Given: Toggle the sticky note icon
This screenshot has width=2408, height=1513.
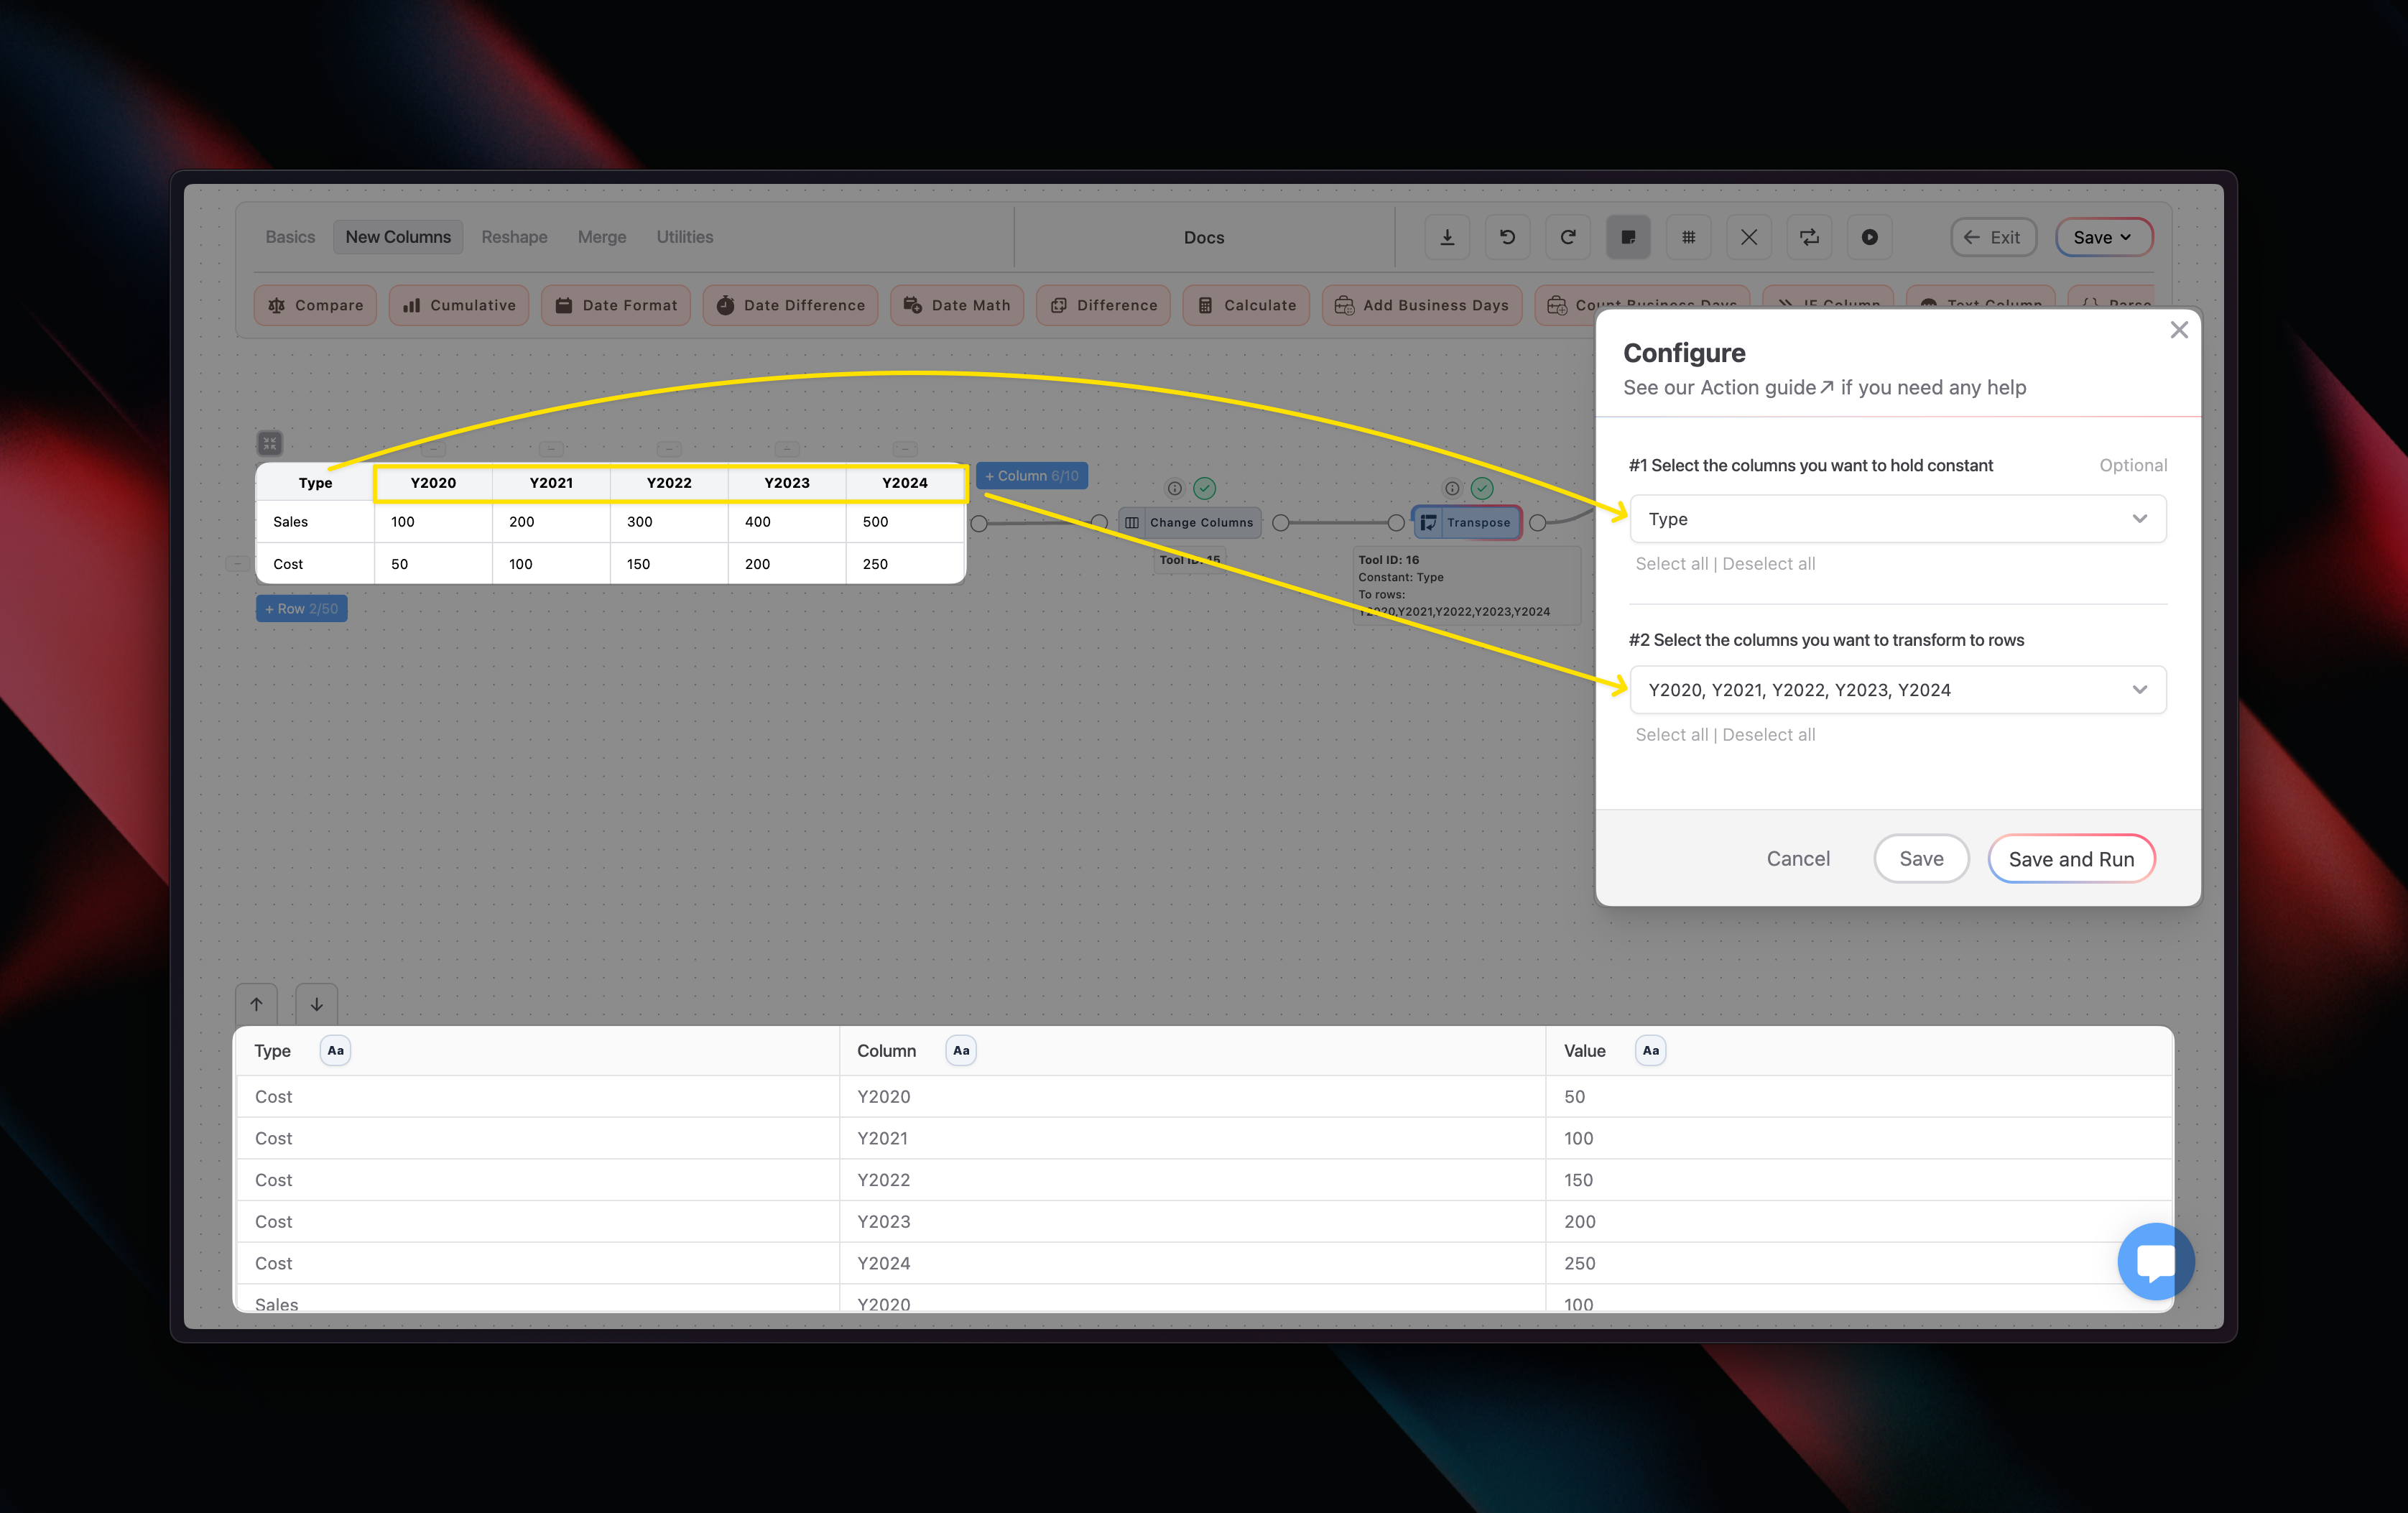Looking at the screenshot, I should tap(1628, 237).
